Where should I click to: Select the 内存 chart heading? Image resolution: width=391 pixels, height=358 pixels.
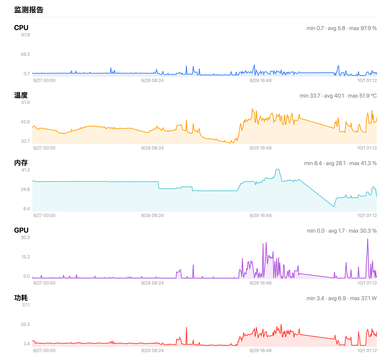point(21,163)
